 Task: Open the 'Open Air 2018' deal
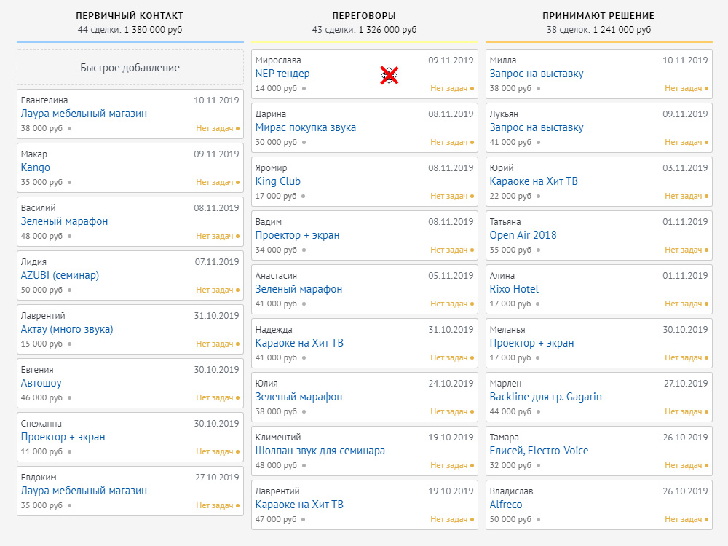[523, 235]
